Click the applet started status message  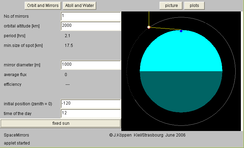point(17,143)
